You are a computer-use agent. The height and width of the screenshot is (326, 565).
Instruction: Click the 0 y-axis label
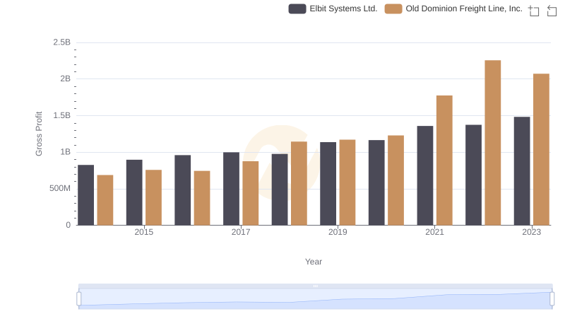pos(68,225)
